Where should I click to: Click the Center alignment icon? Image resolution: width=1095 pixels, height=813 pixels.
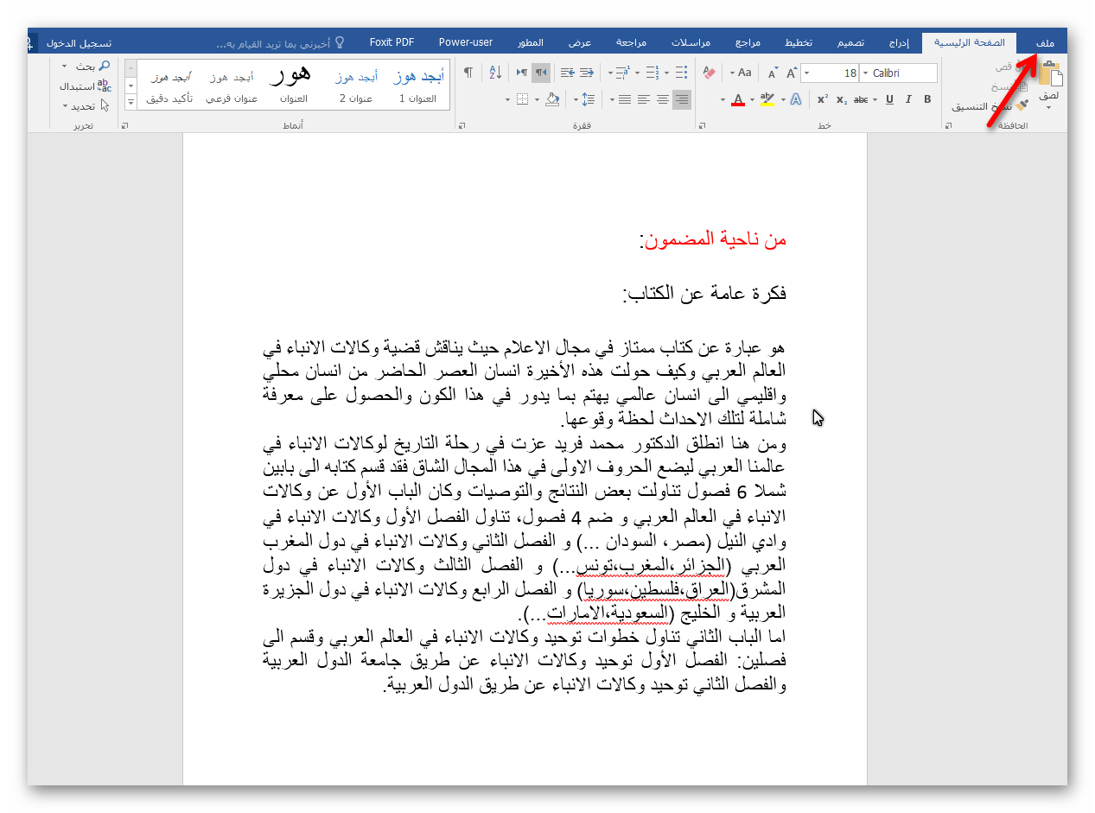click(662, 99)
